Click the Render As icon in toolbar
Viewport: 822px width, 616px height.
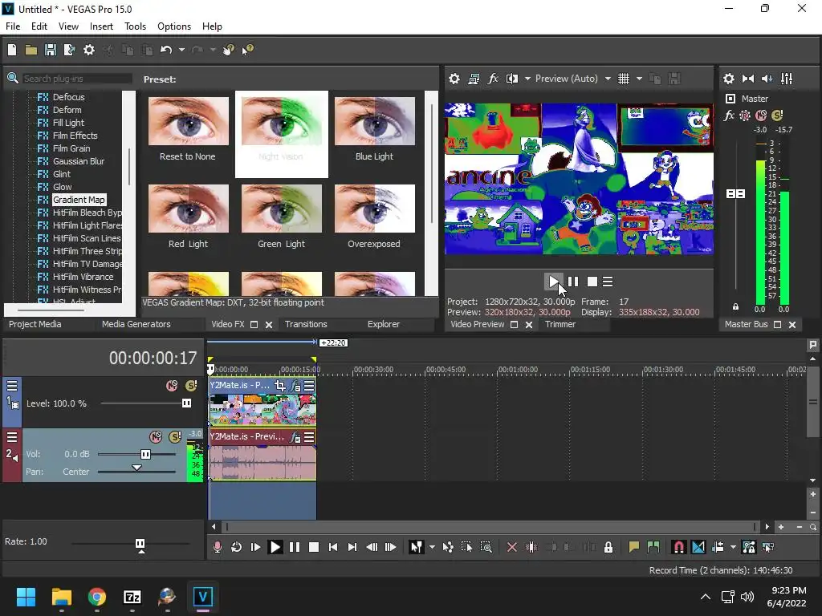70,50
